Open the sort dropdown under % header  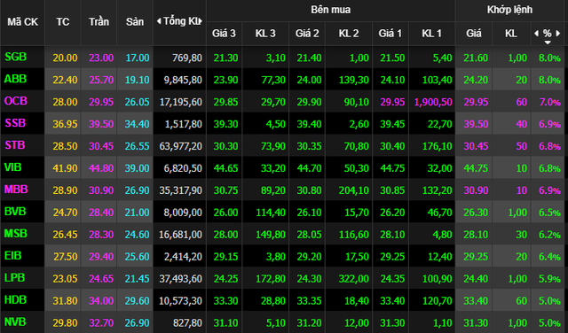[x=548, y=43]
